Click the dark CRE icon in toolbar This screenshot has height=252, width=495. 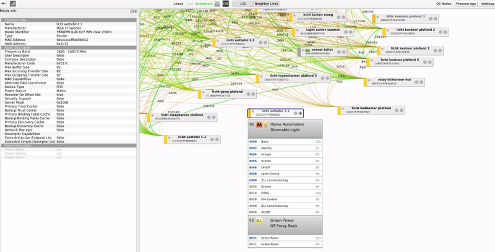[226, 4]
